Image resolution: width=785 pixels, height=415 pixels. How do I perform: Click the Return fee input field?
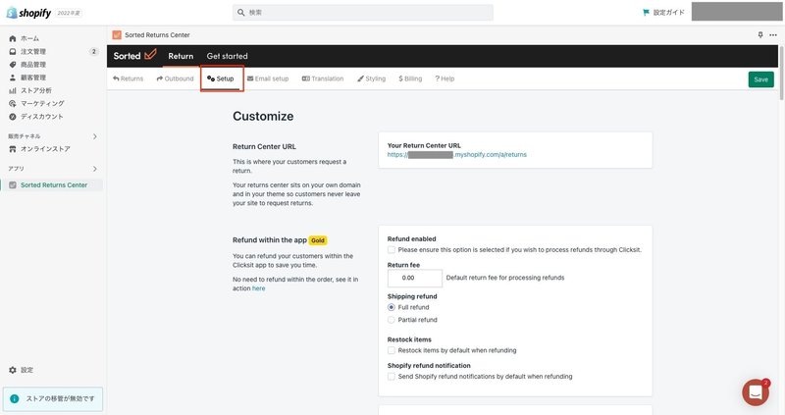point(415,278)
